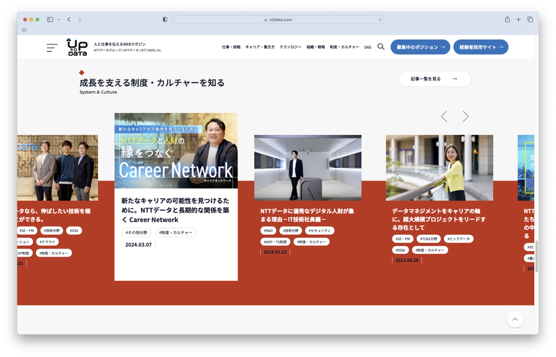Screen dimensions: 556x357
Task: Select the #OSS tag
Action: [73, 231]
